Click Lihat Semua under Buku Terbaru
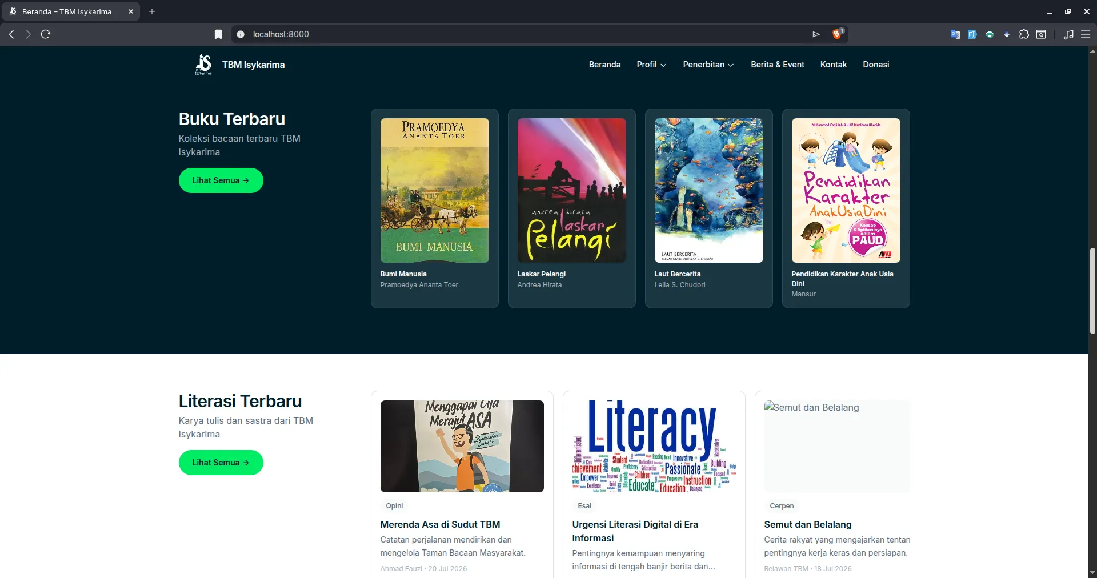This screenshot has width=1097, height=578. [221, 180]
